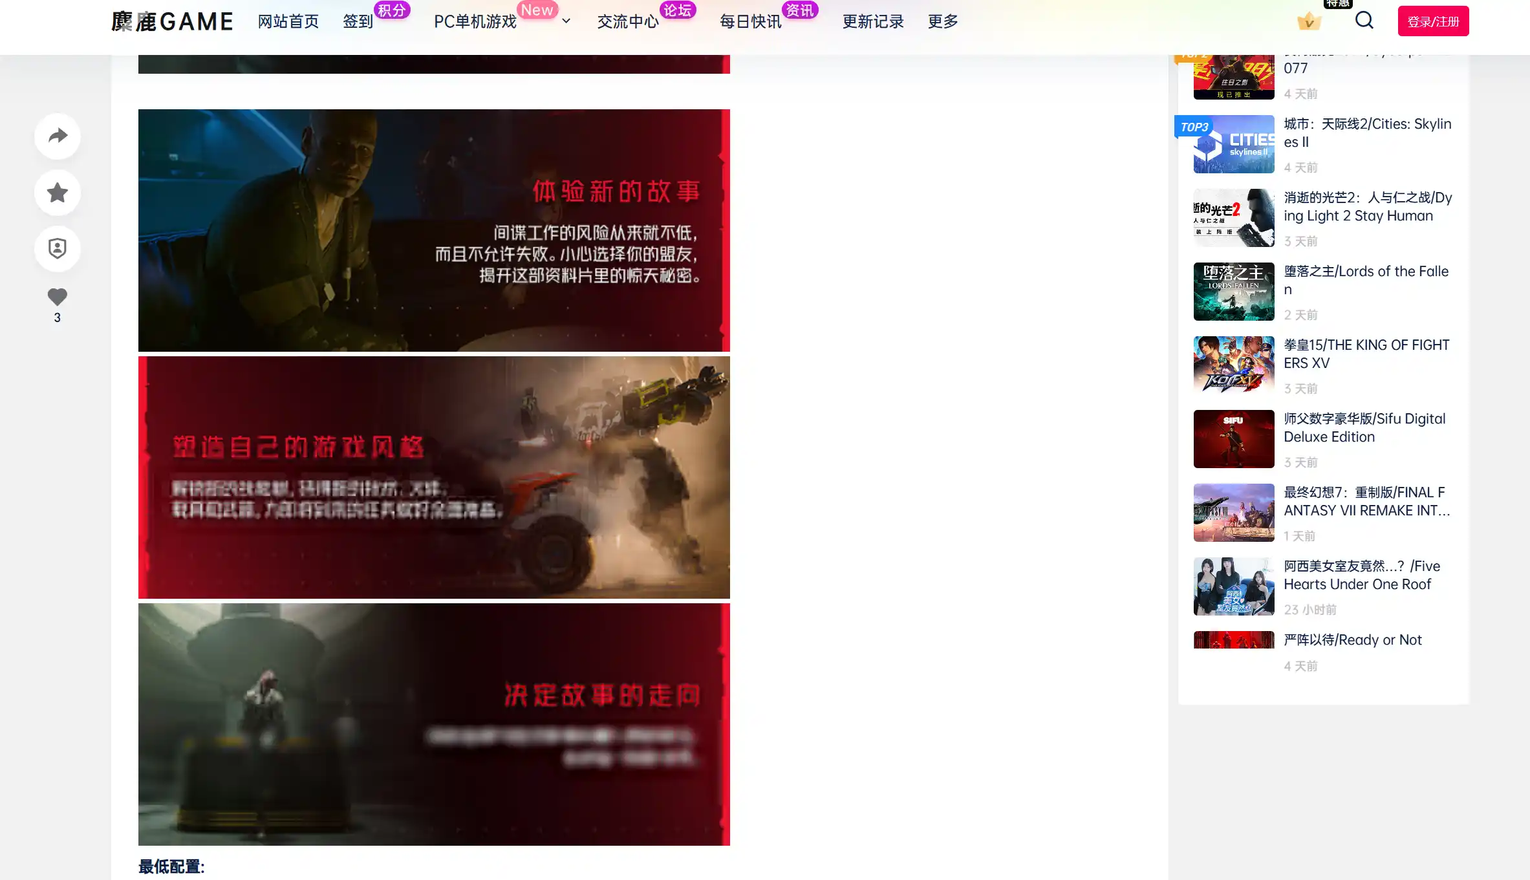Screen dimensions: 1530x880
Task: Click Five Hearts Under One Roof thumbnail
Action: tap(1234, 586)
